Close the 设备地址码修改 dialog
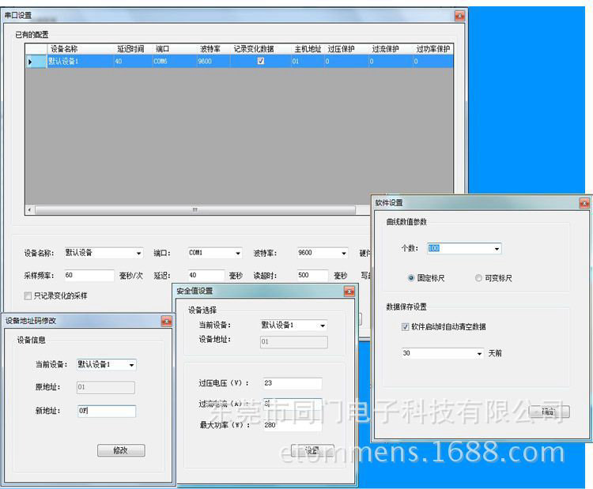Screen dimensions: 593x489 click(x=166, y=321)
